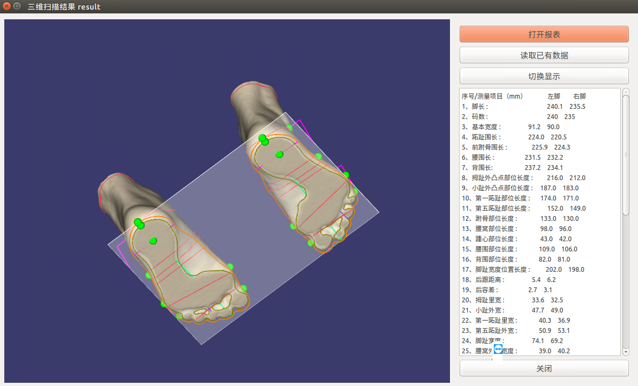The height and width of the screenshot is (386, 638).
Task: Click the green marker inside the left-side foot heel
Action: click(x=153, y=241)
